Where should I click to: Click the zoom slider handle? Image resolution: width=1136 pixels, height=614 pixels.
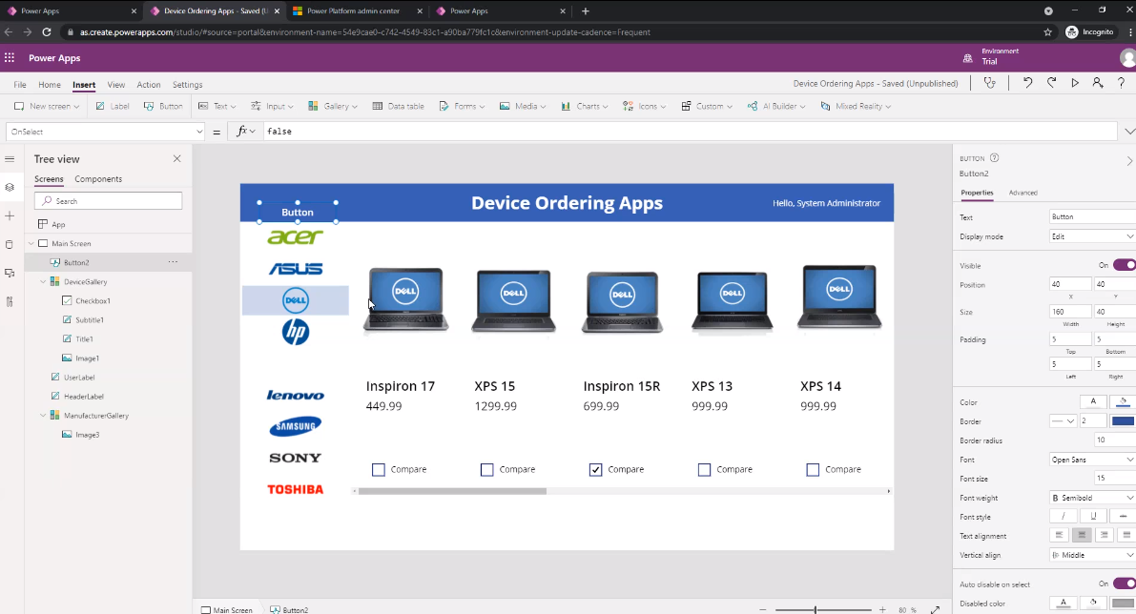point(816,609)
